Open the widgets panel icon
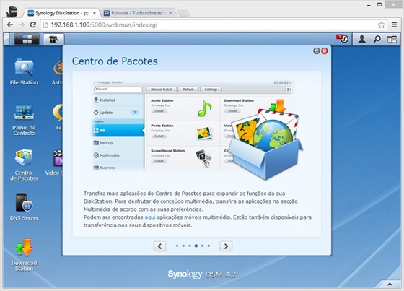Viewport: 404px width, 291px height. click(392, 39)
